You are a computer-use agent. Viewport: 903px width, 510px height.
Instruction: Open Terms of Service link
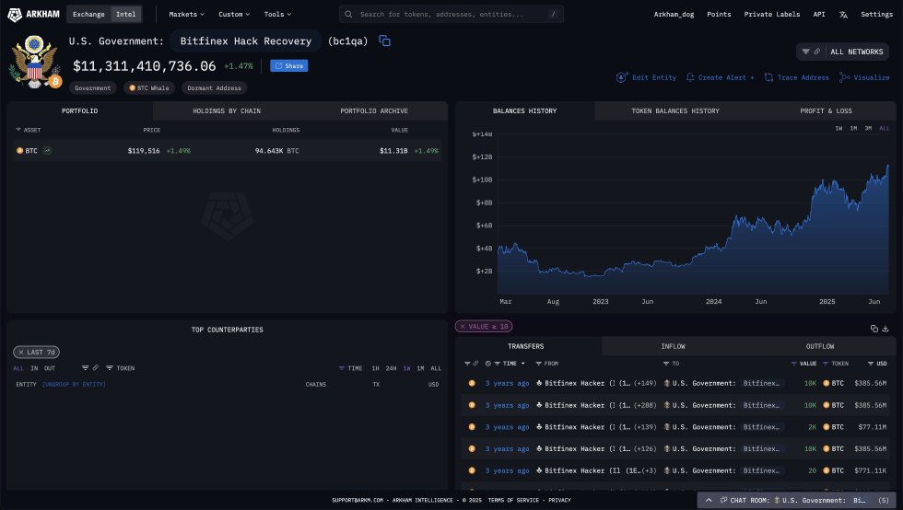tap(513, 500)
